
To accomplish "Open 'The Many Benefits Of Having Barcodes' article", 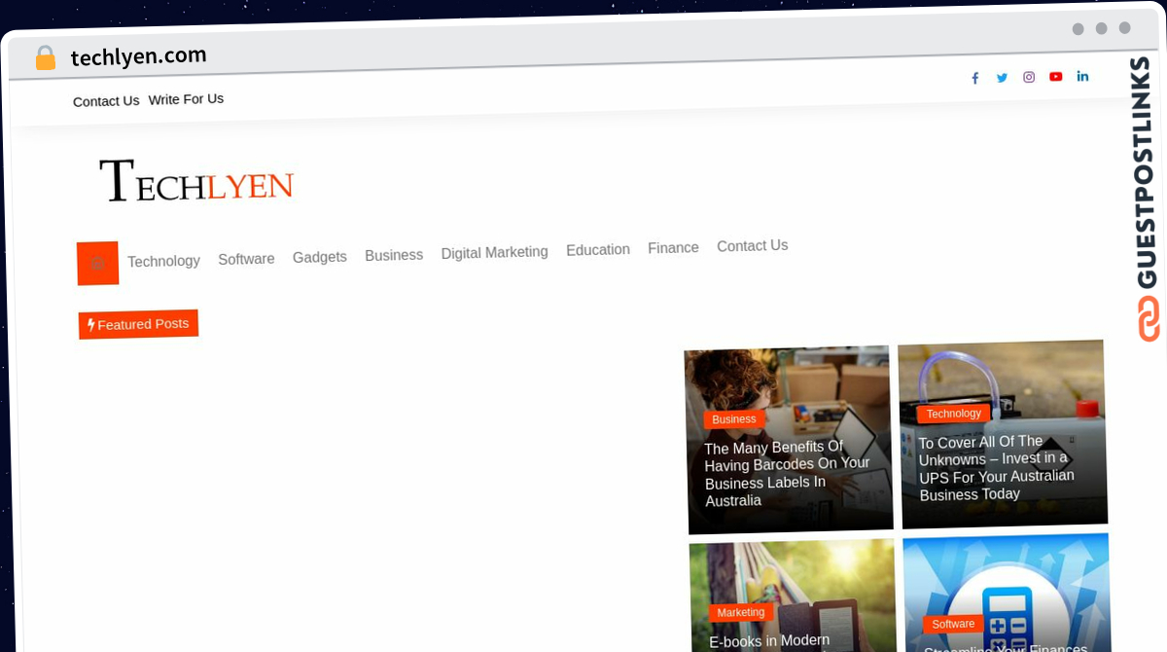I will click(787, 474).
